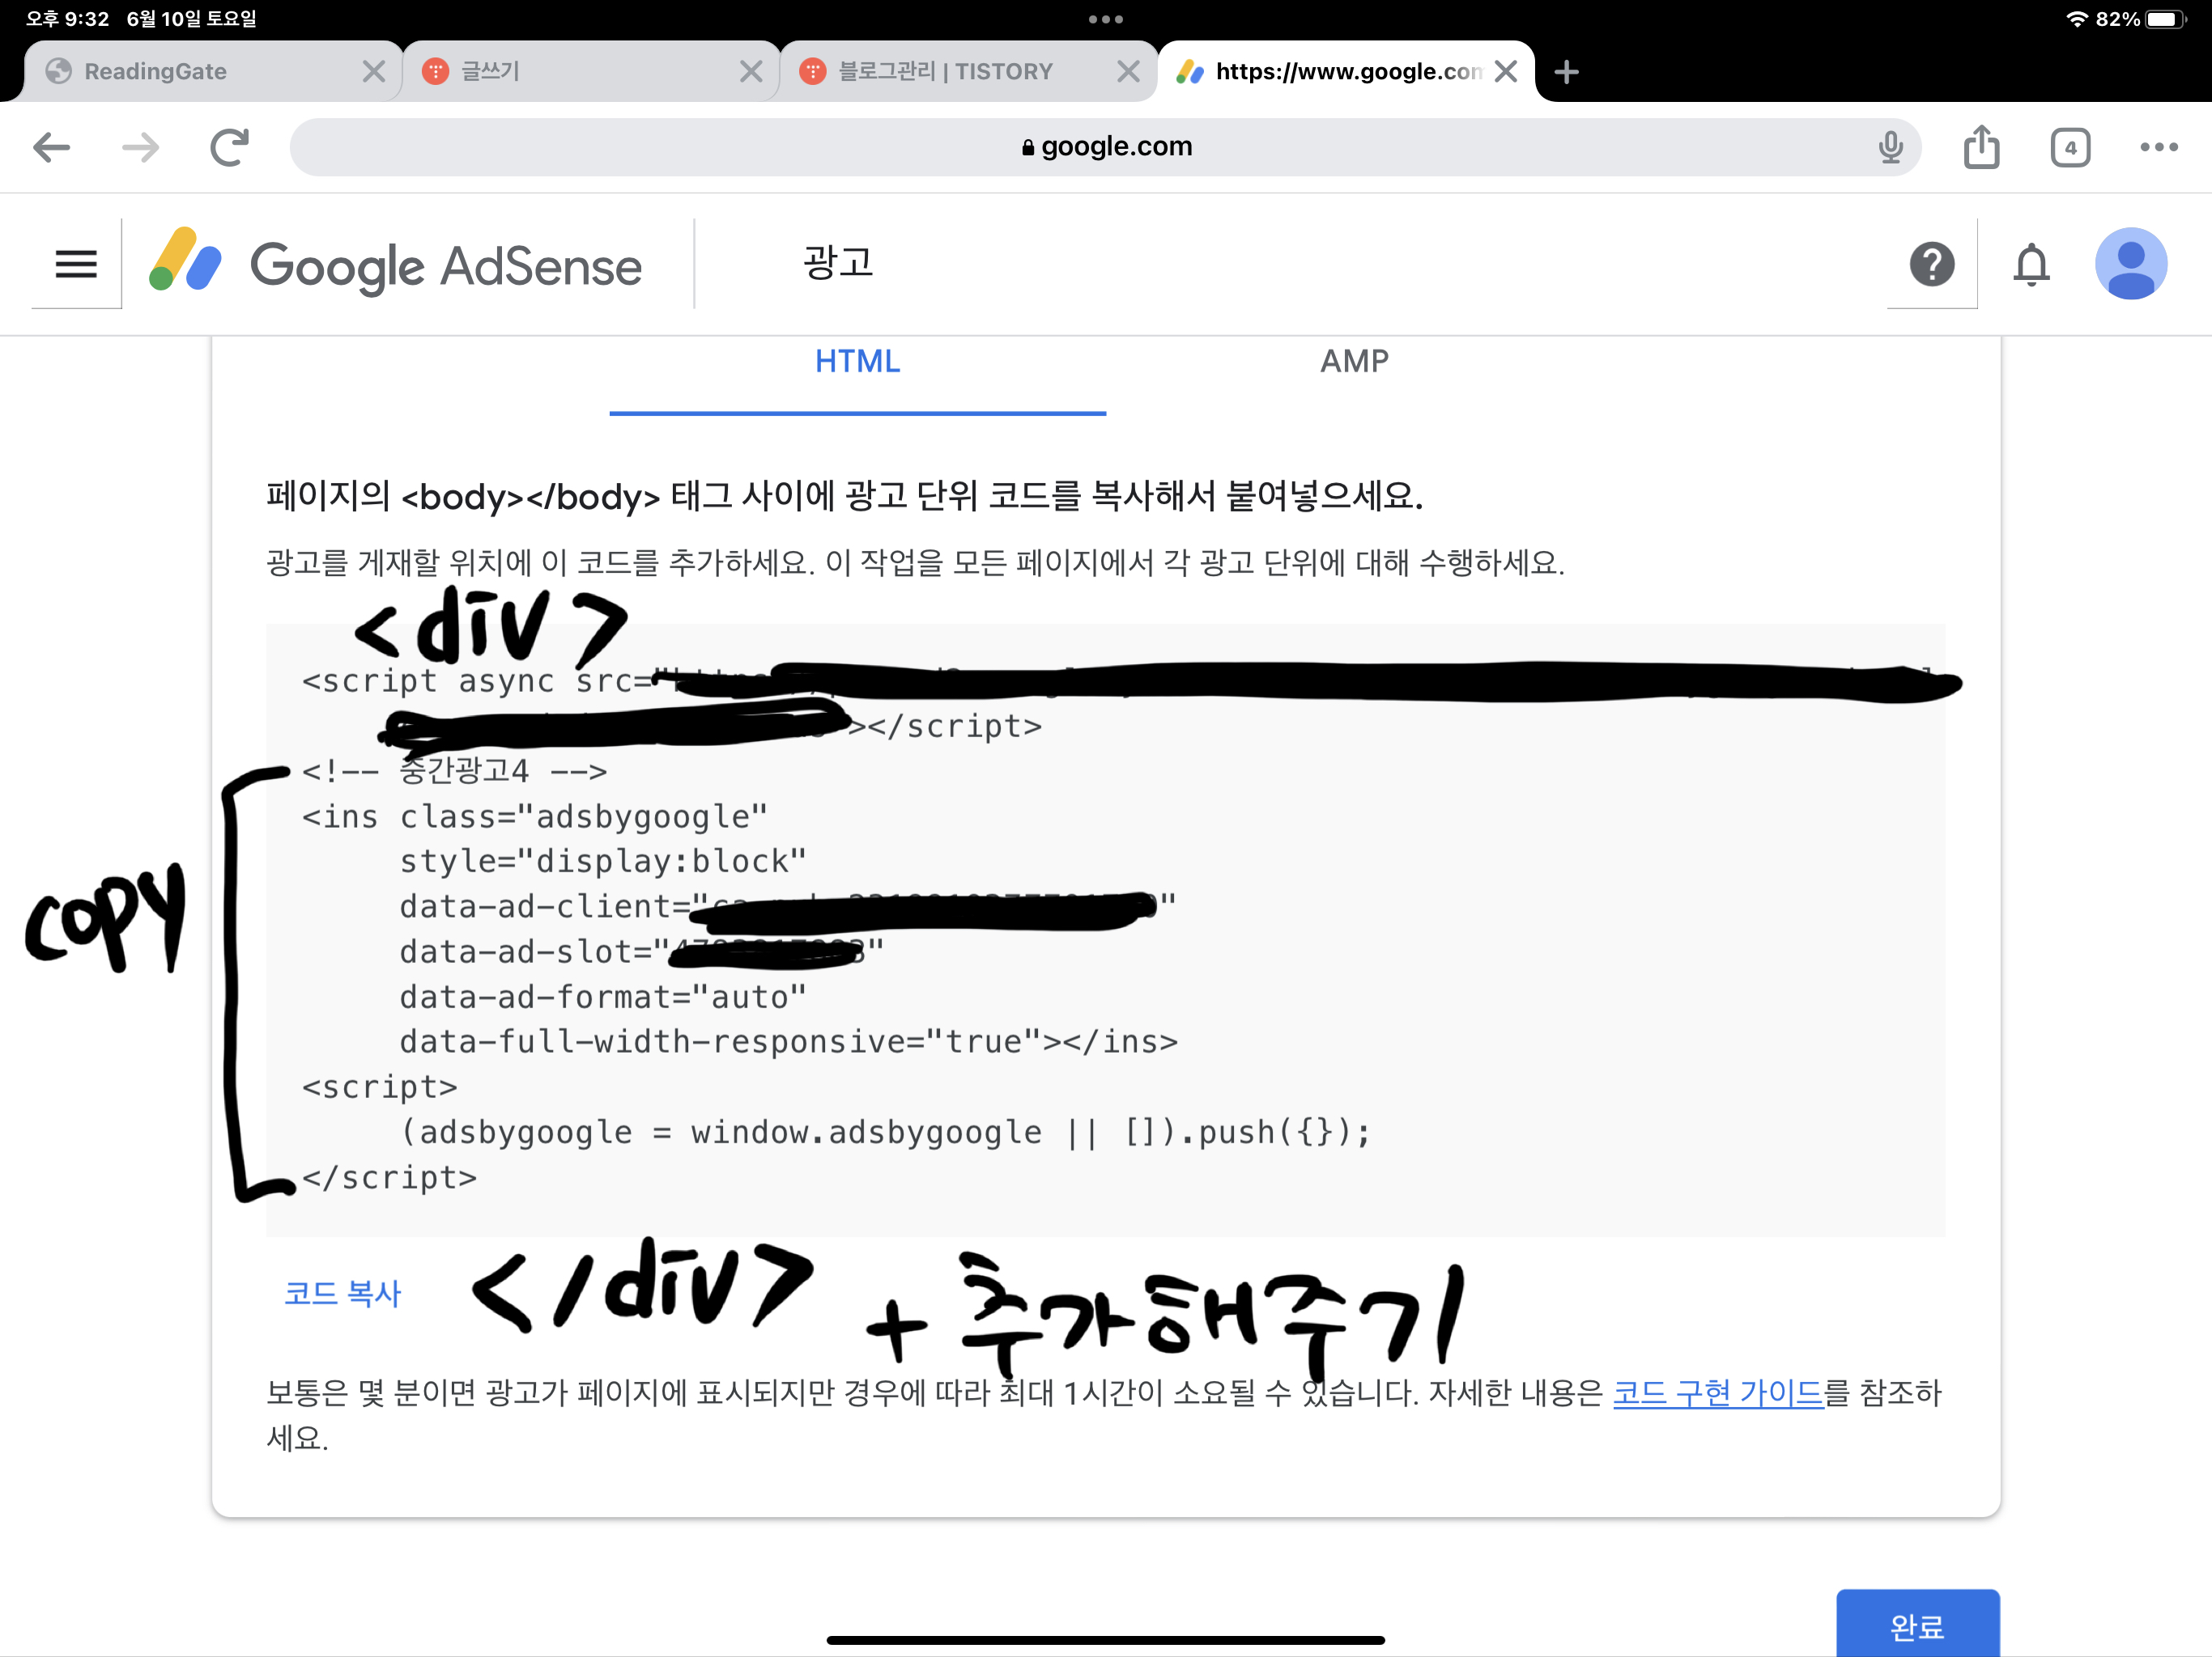Open the 코드 구현 가이드 link
Image resolution: width=2212 pixels, height=1657 pixels.
pyautogui.click(x=1717, y=1392)
